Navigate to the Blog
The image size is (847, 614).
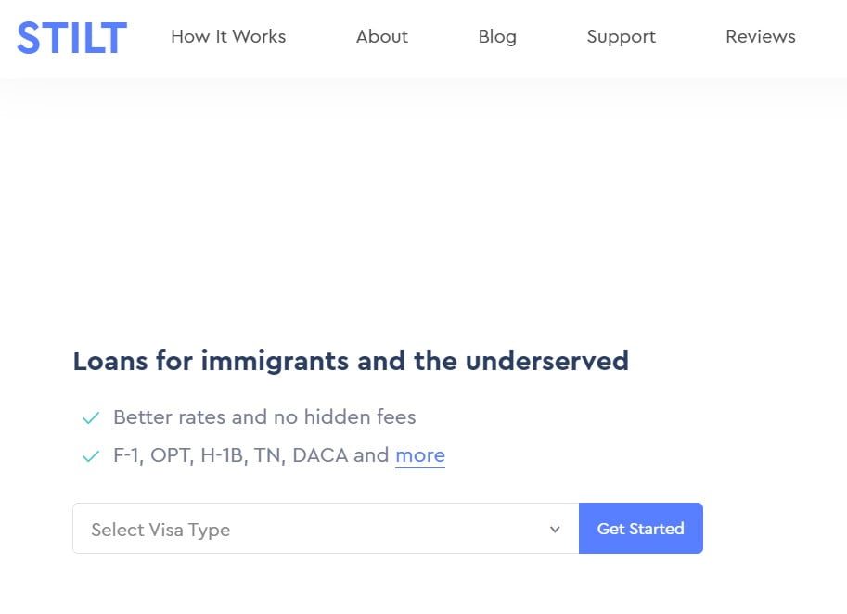497,37
